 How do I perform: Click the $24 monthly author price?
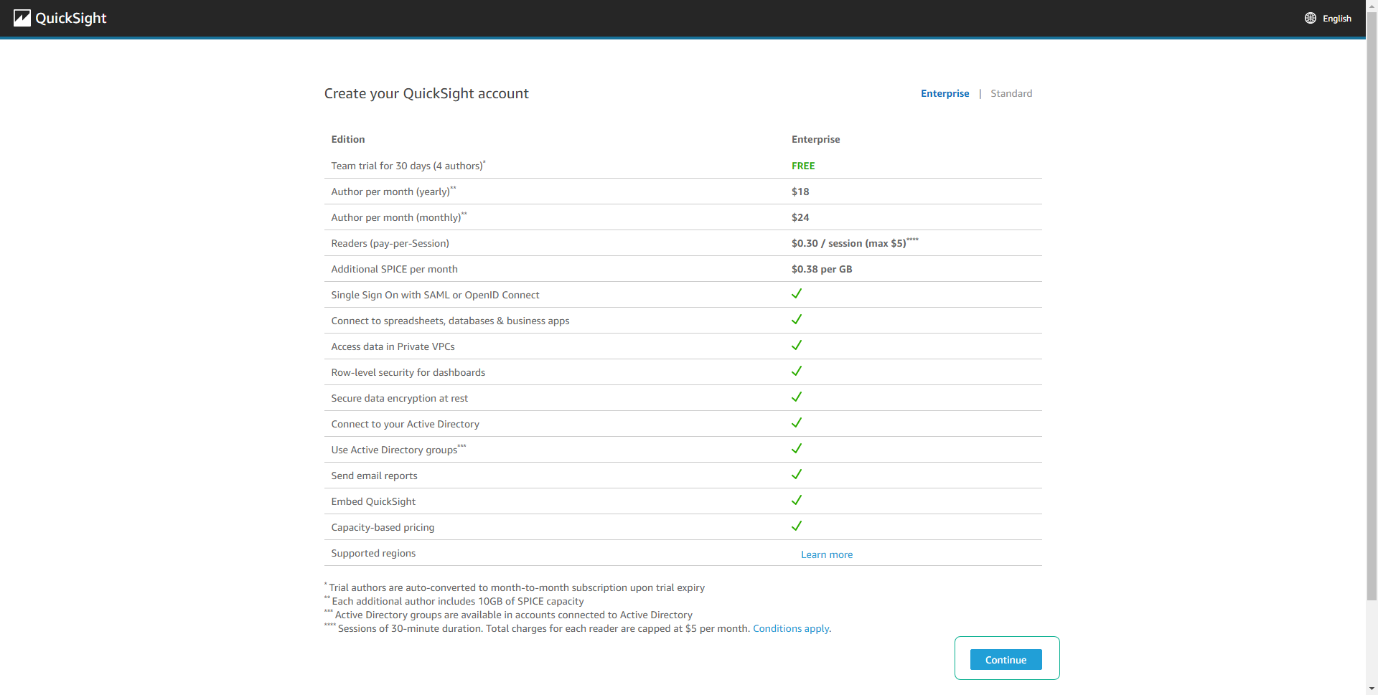[800, 217]
